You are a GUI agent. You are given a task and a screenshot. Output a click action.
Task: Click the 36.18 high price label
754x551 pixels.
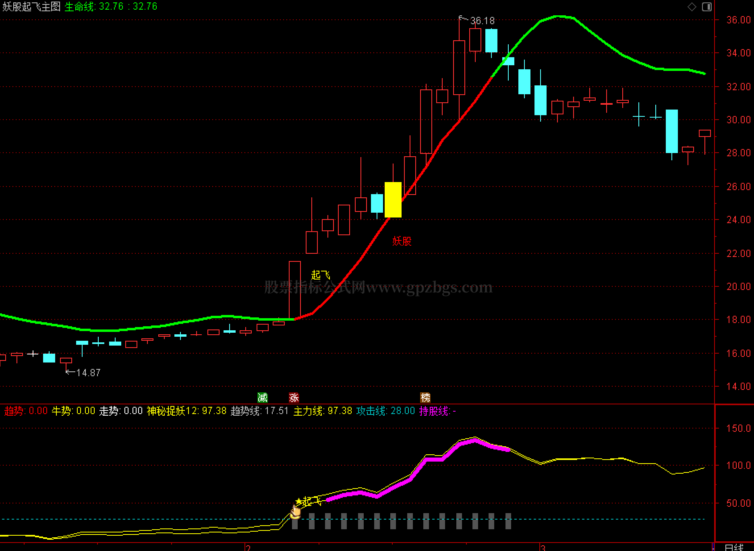pos(482,21)
